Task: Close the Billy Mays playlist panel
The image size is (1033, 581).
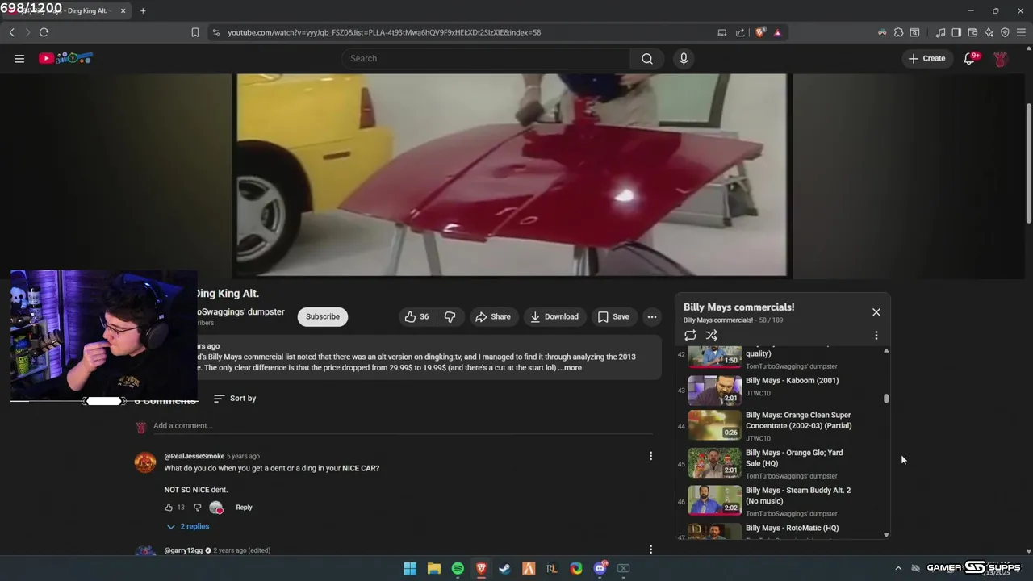Action: tap(876, 312)
